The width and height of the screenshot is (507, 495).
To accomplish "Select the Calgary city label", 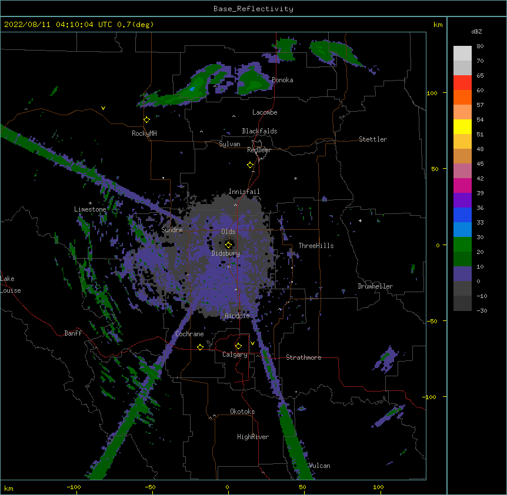I will coord(235,354).
